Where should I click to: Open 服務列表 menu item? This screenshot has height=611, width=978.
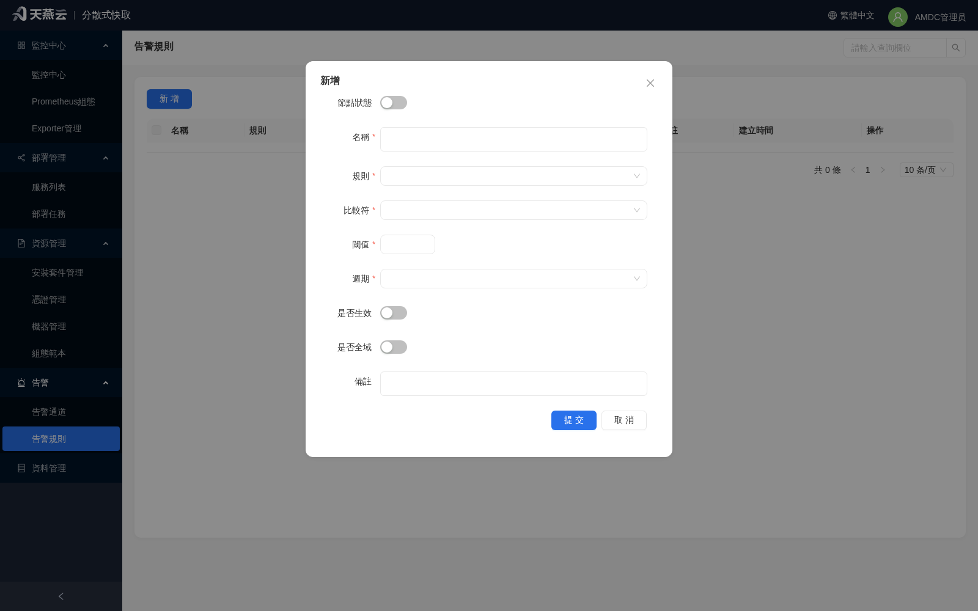pos(61,187)
